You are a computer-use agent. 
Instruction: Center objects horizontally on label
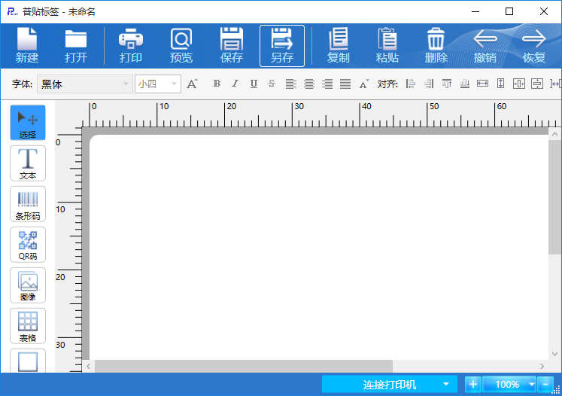pyautogui.click(x=519, y=84)
